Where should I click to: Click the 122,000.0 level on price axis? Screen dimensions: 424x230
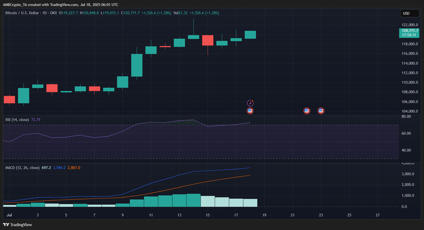click(x=410, y=25)
